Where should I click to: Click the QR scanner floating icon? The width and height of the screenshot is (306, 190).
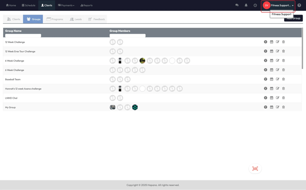coord(255,169)
